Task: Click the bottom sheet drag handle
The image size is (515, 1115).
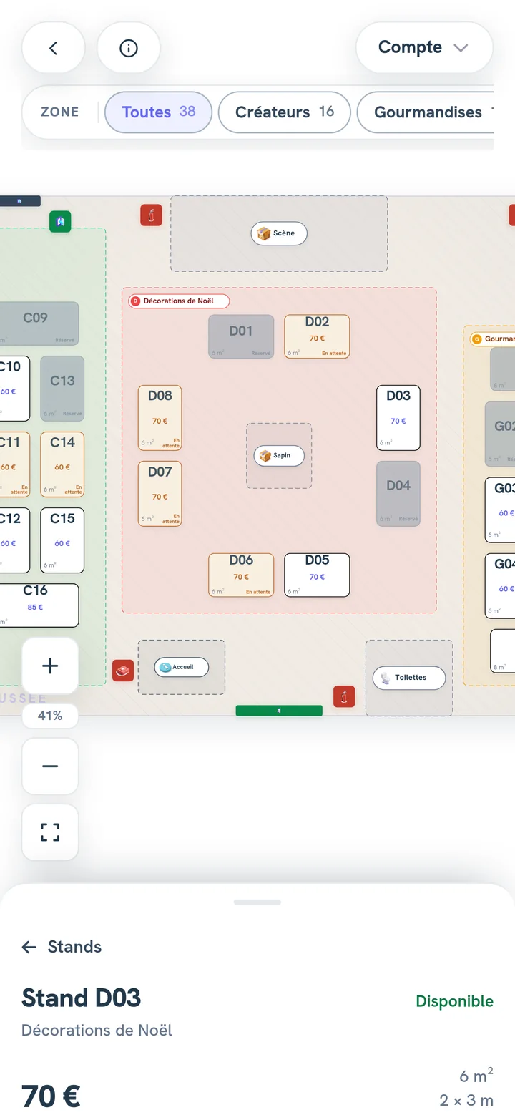Action: coord(257,902)
